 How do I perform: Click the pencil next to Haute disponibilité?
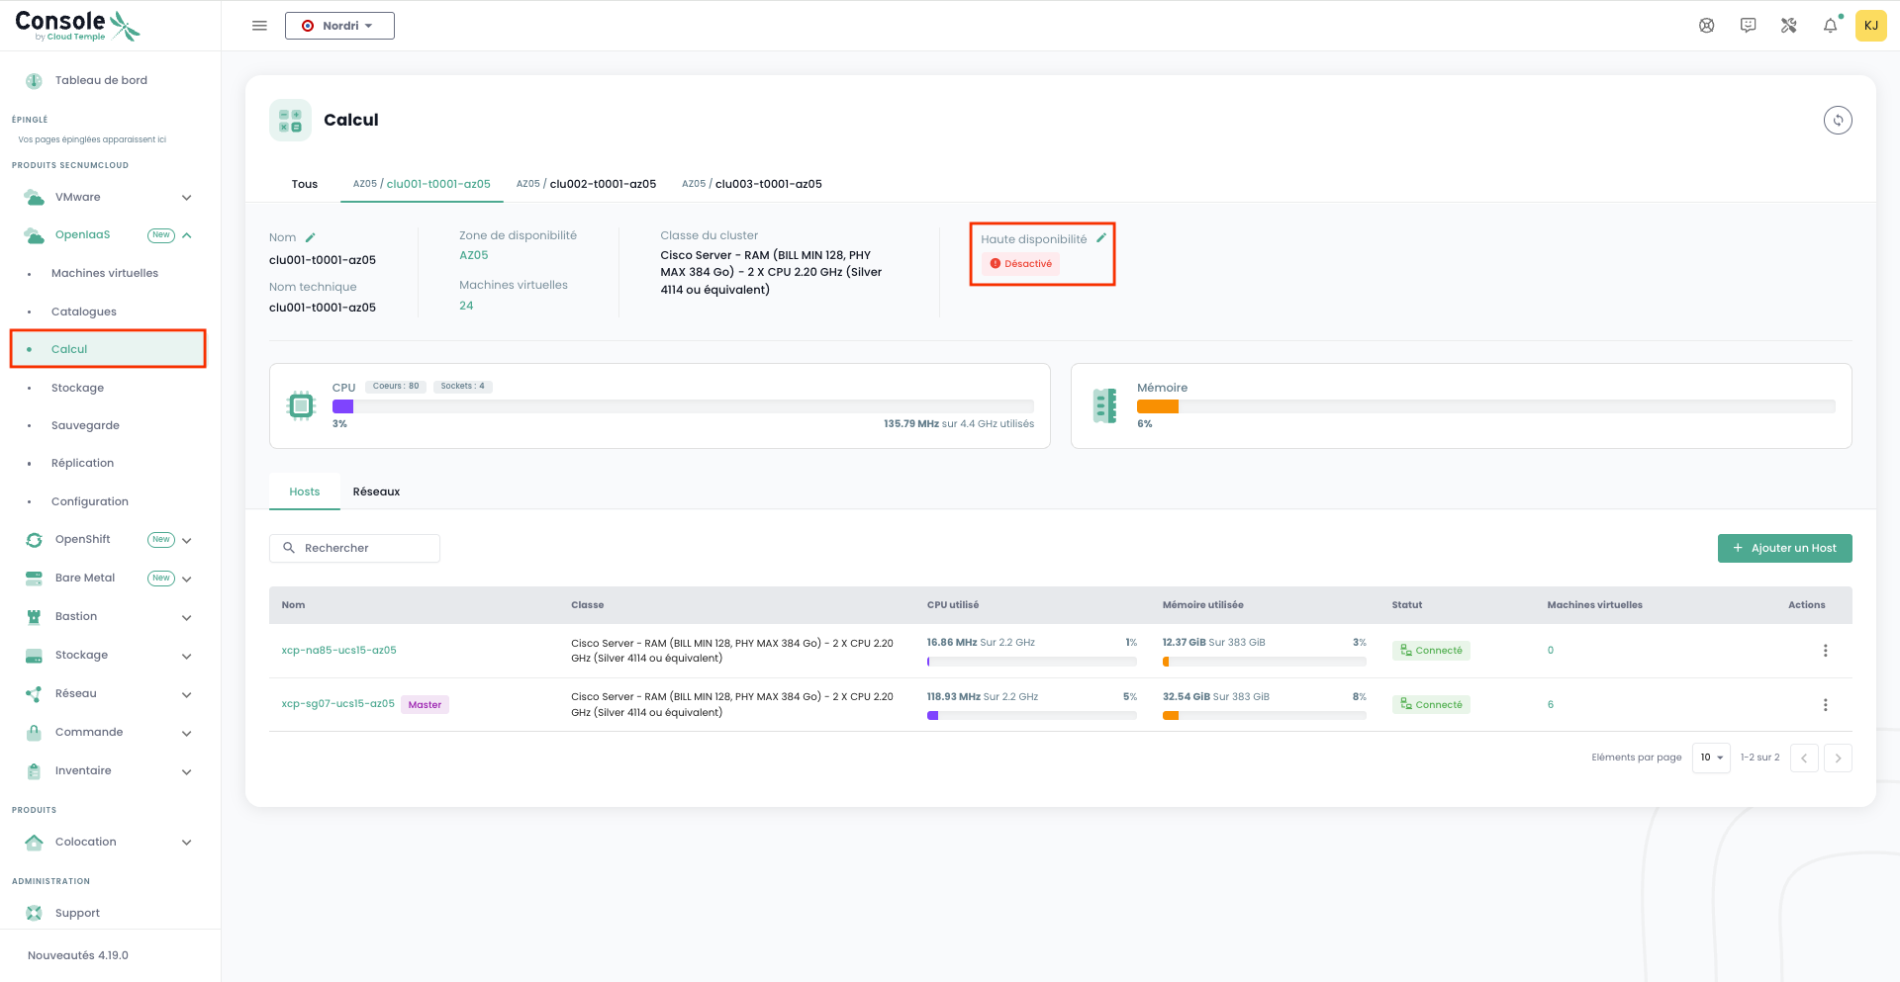pos(1100,238)
